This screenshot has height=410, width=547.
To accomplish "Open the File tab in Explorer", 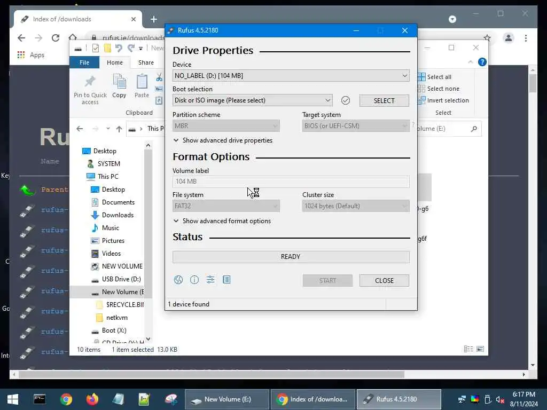I will tap(84, 62).
